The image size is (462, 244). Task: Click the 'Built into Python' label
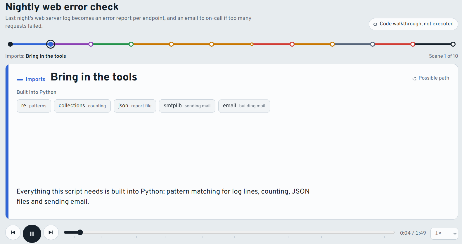37,92
